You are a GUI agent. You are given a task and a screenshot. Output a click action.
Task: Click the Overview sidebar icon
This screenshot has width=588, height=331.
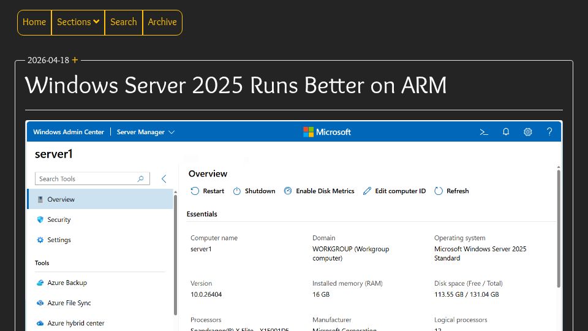[40, 199]
